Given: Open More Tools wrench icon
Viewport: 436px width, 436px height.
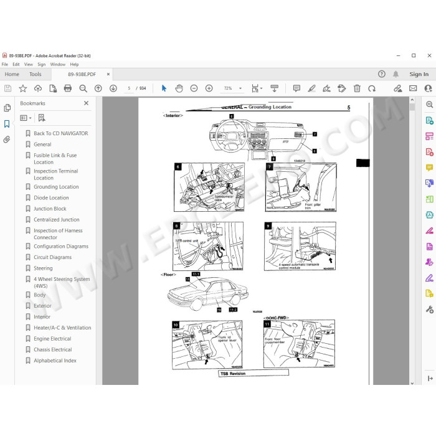Looking at the screenshot, I should pos(429,310).
